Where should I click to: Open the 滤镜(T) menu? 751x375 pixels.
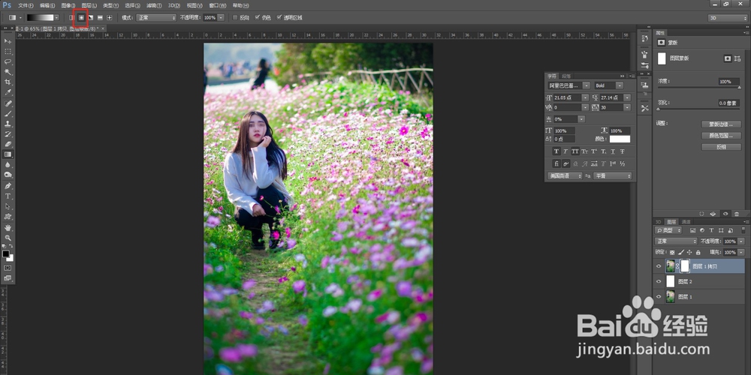[x=154, y=5]
